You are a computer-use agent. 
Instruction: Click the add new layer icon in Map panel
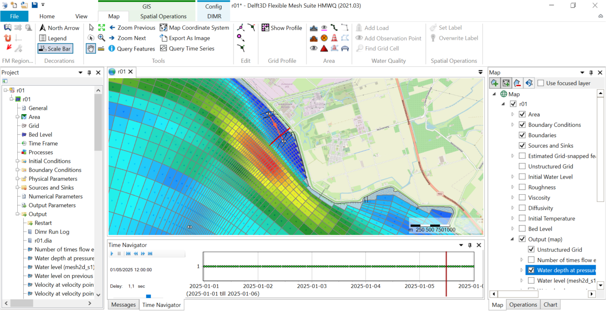point(494,83)
